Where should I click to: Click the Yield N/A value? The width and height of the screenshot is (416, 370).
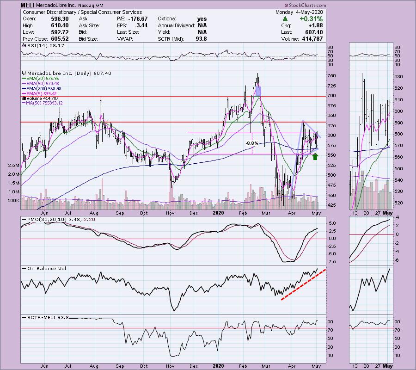202,32
